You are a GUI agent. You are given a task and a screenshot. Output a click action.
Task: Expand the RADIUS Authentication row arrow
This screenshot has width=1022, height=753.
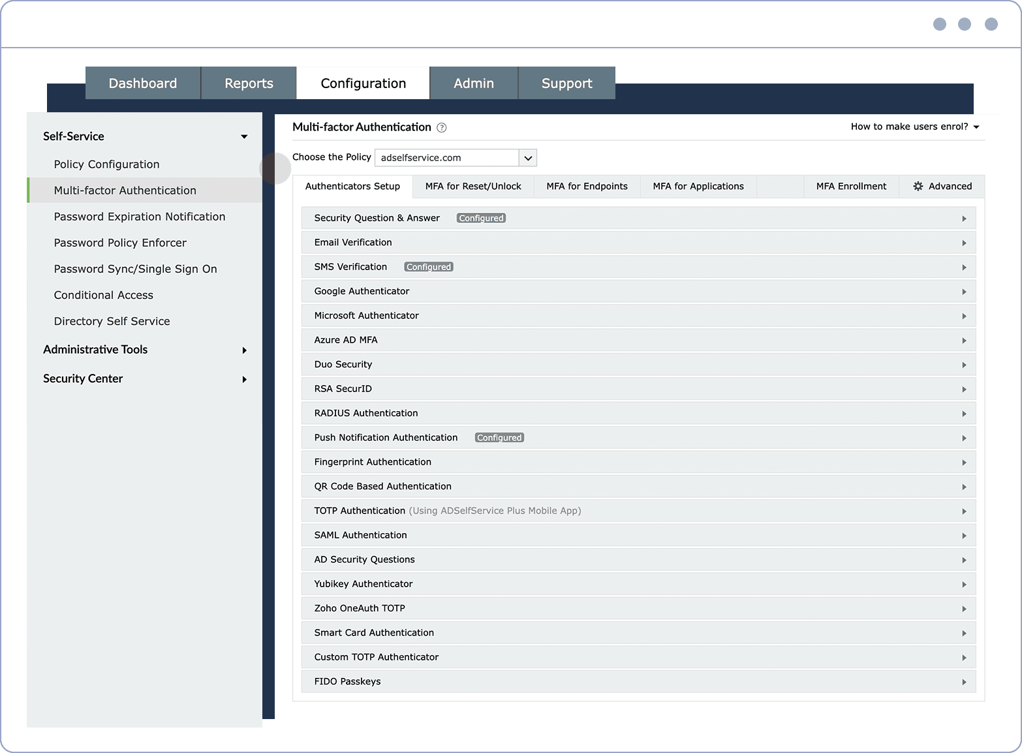point(964,414)
